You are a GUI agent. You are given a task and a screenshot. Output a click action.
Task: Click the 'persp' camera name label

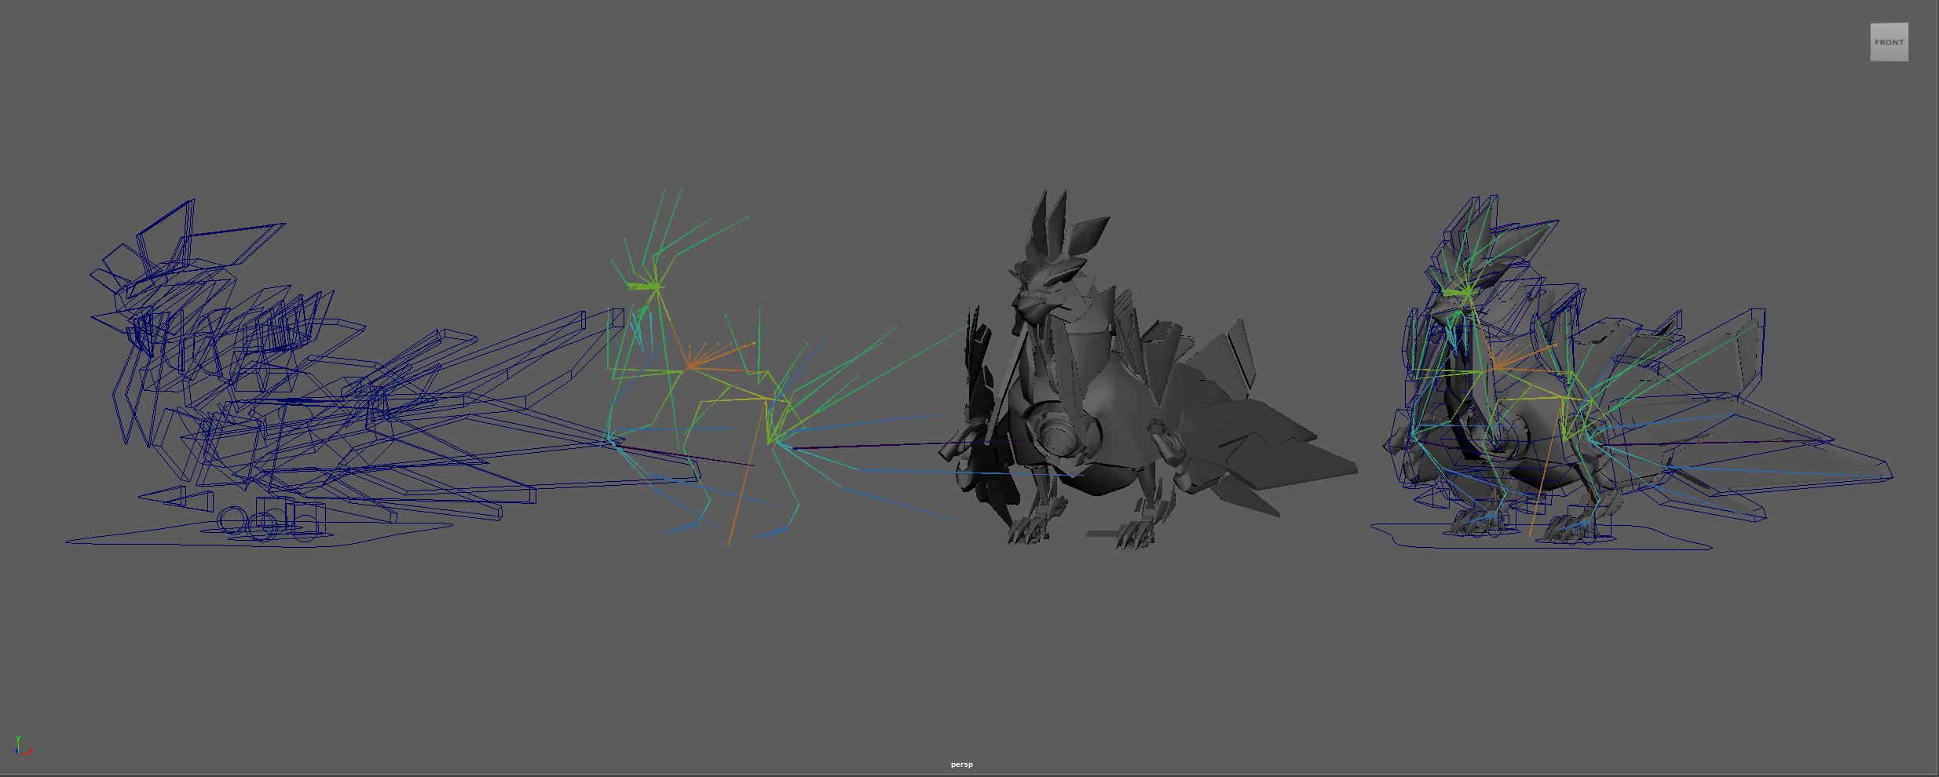[x=961, y=764]
